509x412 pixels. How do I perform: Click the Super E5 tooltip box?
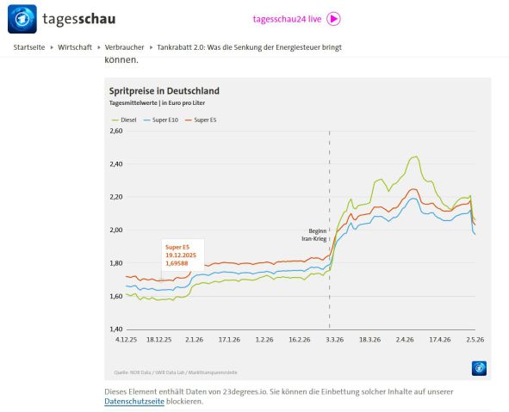coord(183,255)
